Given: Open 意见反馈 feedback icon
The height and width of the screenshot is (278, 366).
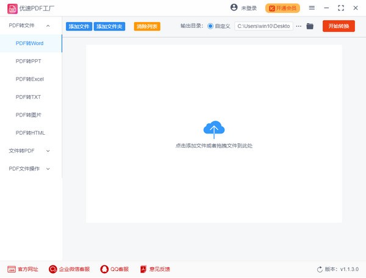Looking at the screenshot, I should pyautogui.click(x=144, y=269).
